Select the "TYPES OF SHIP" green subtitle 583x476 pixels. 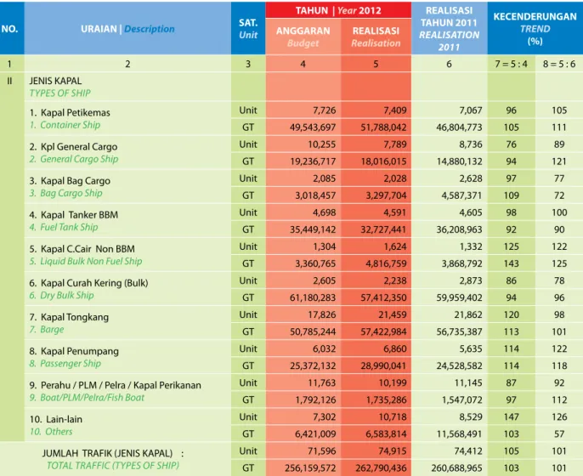pyautogui.click(x=59, y=93)
